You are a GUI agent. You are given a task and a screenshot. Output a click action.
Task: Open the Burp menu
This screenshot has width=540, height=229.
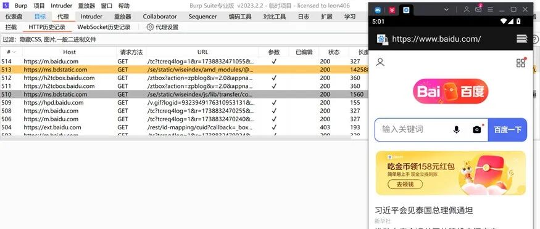pos(20,6)
